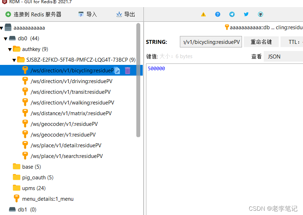Viewport: 303px width, 215px height.
Task: Collapse the authkey folder arrow
Action: 10,50
